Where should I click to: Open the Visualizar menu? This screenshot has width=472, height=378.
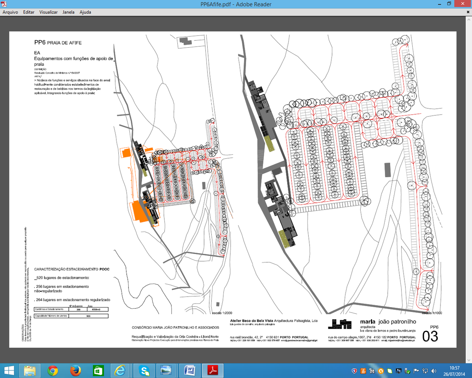(48, 12)
